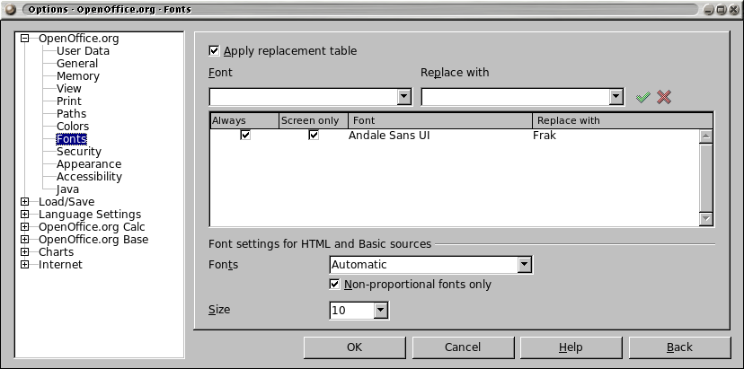
Task: Click the Back button
Action: pyautogui.click(x=679, y=347)
